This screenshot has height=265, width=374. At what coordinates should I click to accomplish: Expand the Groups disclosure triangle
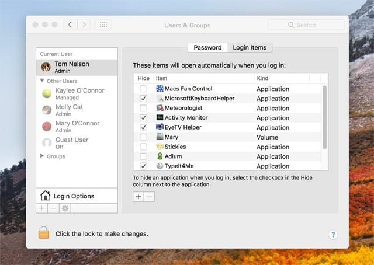(42, 156)
